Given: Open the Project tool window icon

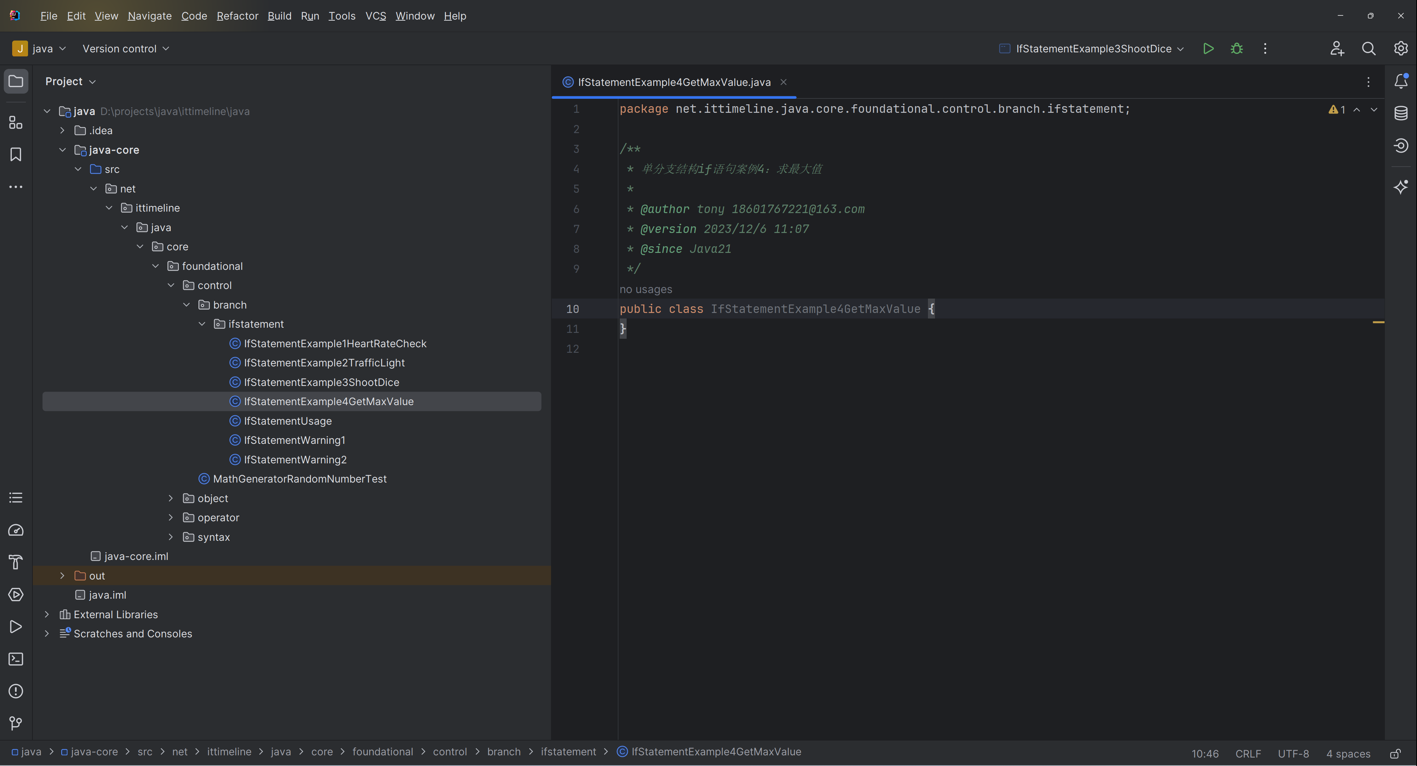Looking at the screenshot, I should 16,81.
